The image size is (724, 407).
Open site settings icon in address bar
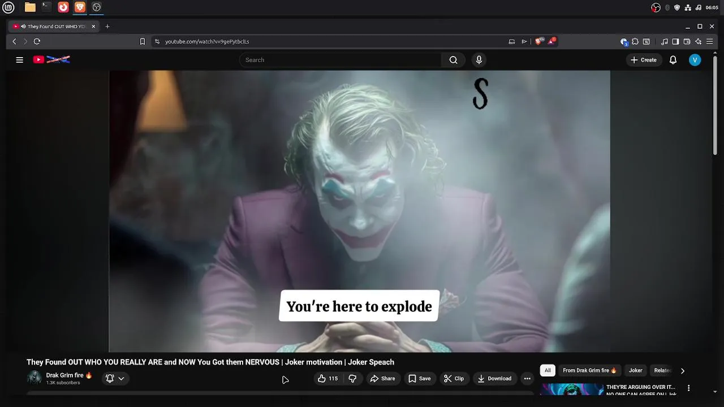tap(157, 41)
